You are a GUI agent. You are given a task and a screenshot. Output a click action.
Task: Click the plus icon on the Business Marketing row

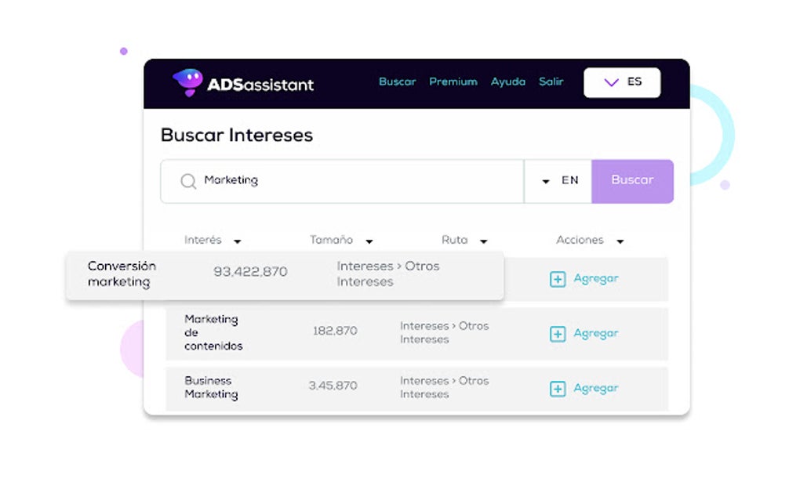(558, 388)
